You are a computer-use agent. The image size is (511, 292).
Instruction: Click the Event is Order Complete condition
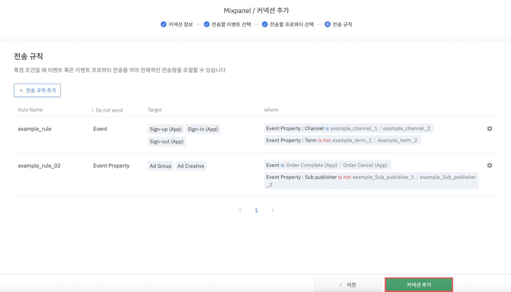click(328, 165)
